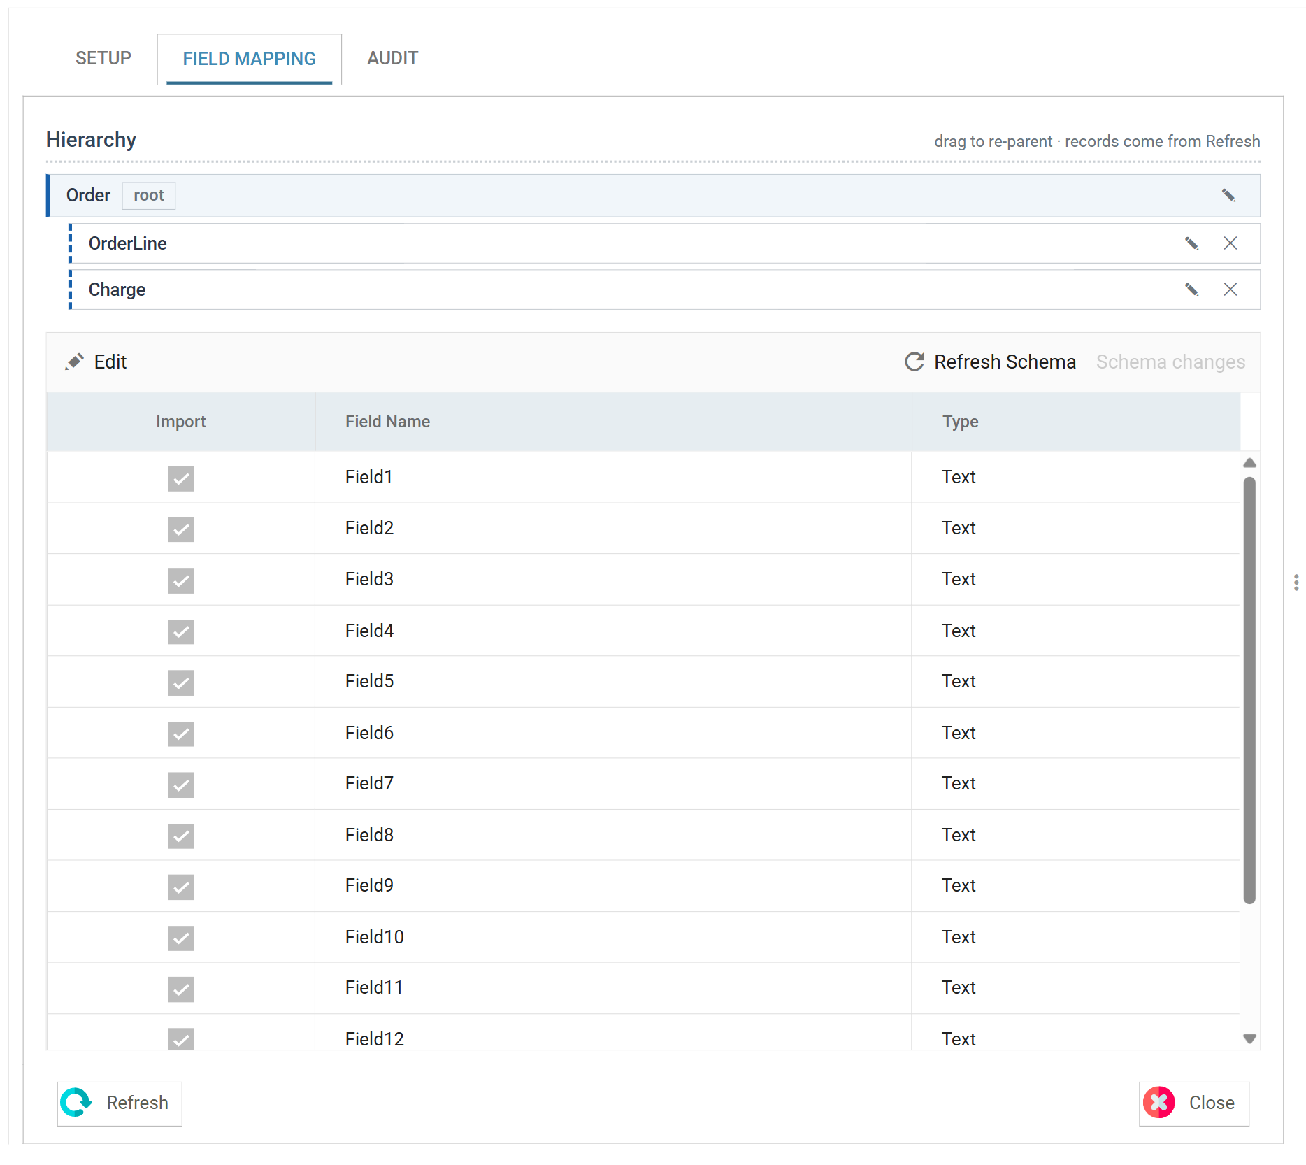Click Refresh Schema

pyautogui.click(x=990, y=362)
